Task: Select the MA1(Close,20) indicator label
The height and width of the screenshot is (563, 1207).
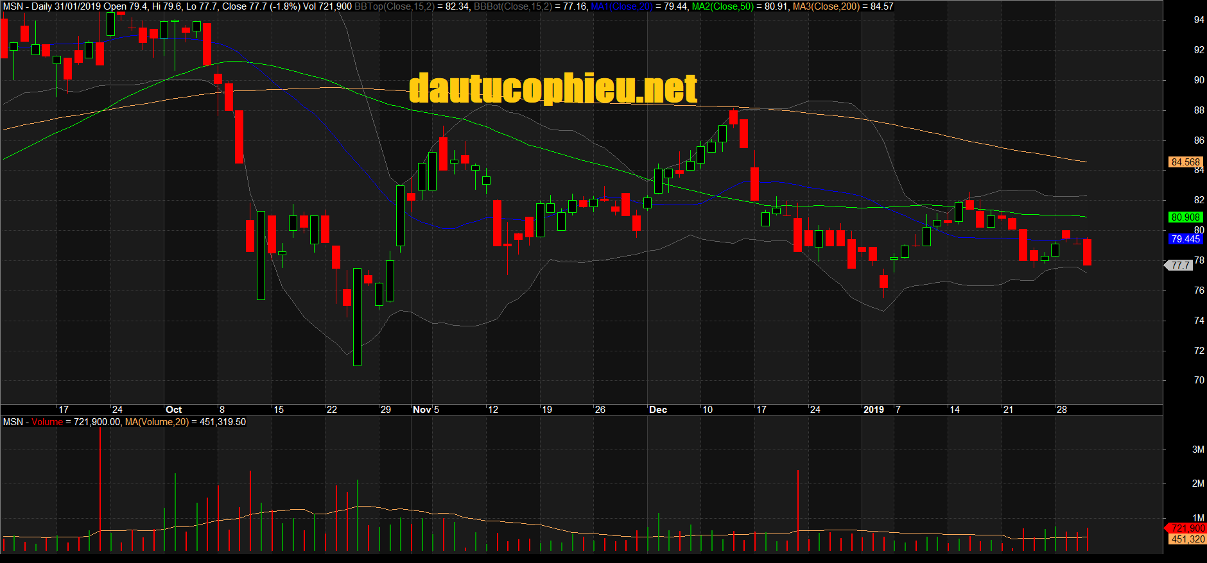Action: point(621,6)
